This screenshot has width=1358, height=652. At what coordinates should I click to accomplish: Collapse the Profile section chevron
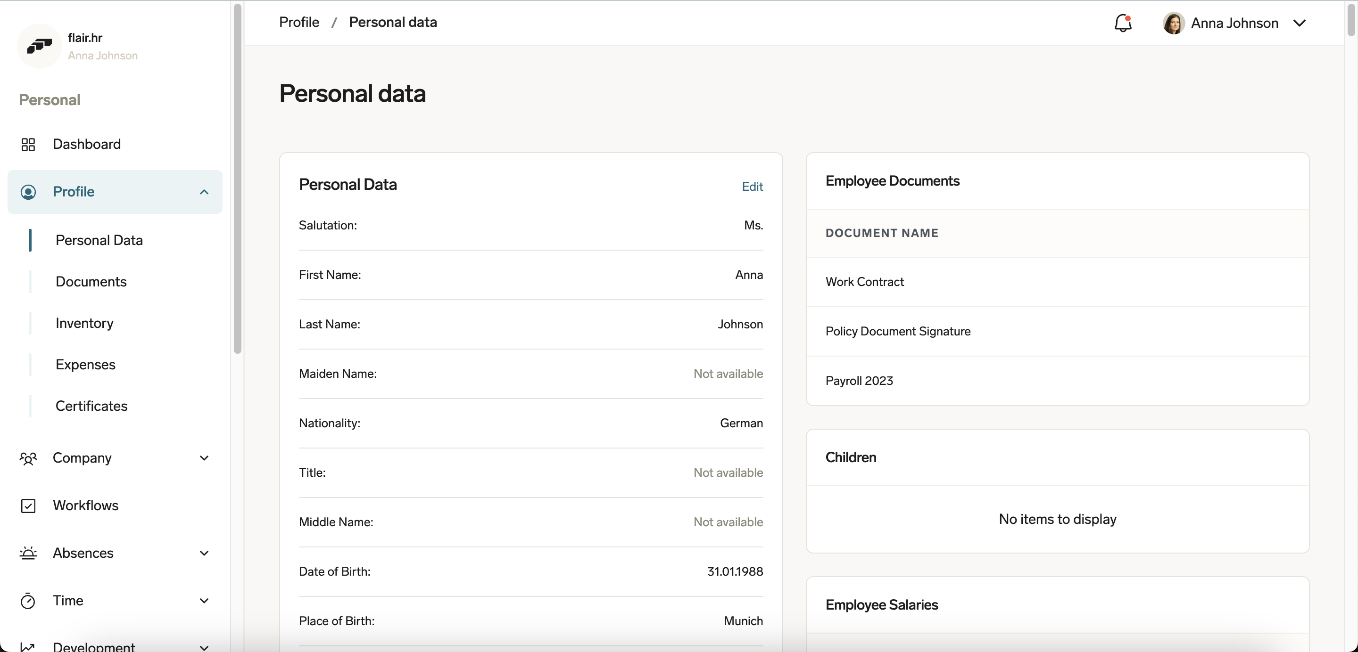(204, 192)
